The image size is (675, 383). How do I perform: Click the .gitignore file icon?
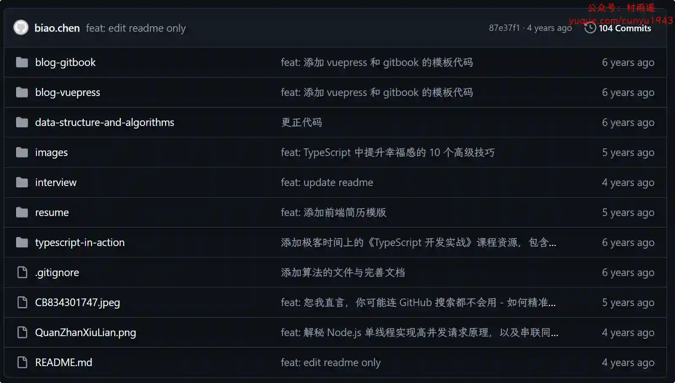click(x=22, y=273)
